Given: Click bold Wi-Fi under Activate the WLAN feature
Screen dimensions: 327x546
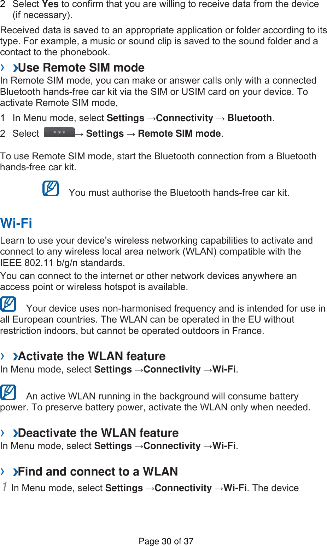Looking at the screenshot, I should click(224, 369).
